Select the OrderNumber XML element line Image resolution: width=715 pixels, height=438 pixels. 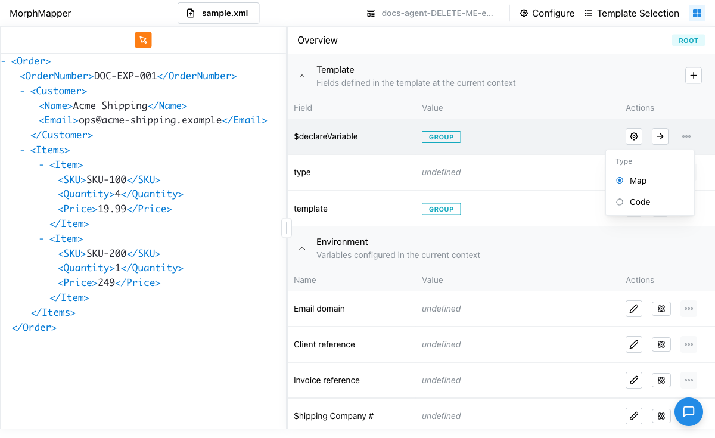coord(129,76)
